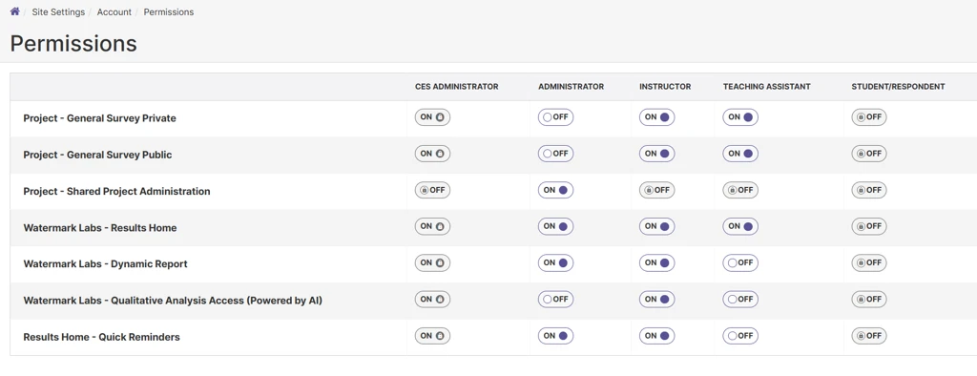This screenshot has width=977, height=376.
Task: Turn off Instructor for Dynamic Report
Action: pos(656,263)
